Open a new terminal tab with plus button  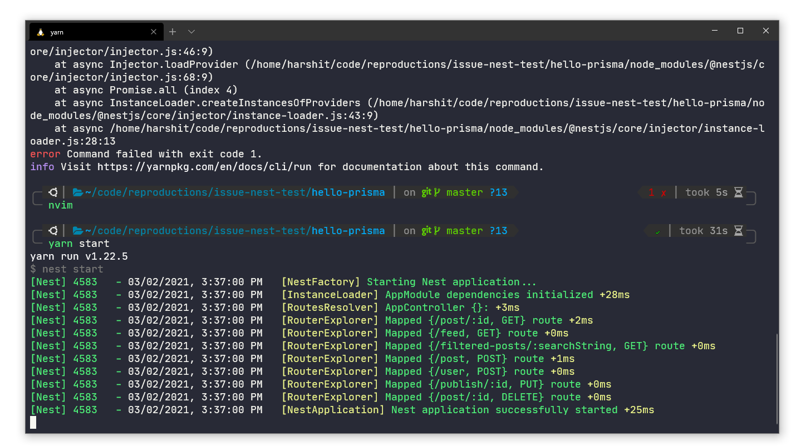click(173, 32)
